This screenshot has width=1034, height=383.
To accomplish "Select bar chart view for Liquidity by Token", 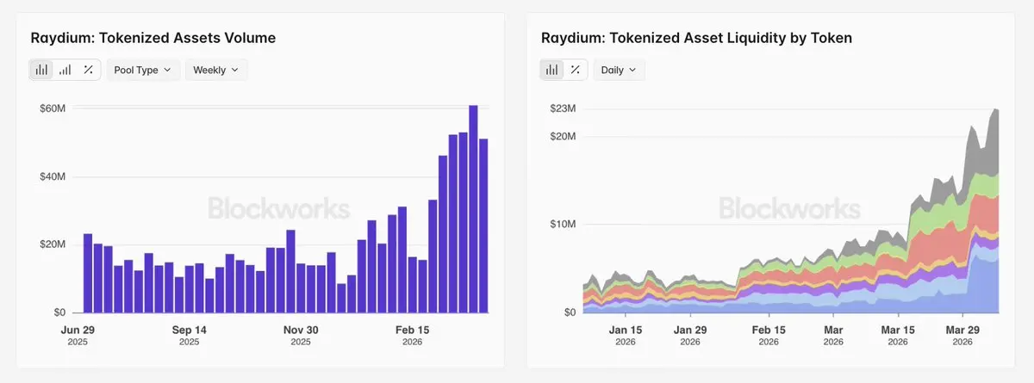I will click(x=552, y=70).
